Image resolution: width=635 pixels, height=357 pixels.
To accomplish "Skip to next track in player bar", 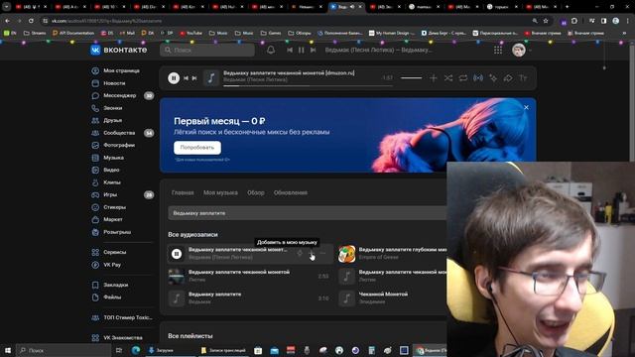I will tap(194, 78).
